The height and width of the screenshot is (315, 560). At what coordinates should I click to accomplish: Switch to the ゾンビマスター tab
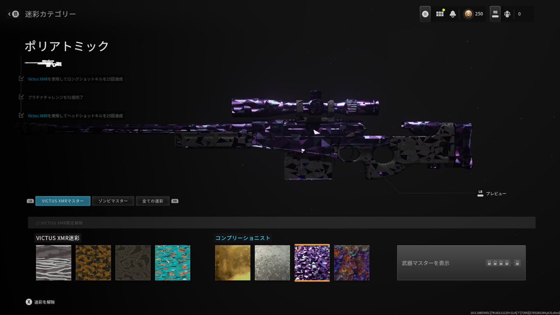pos(113,201)
